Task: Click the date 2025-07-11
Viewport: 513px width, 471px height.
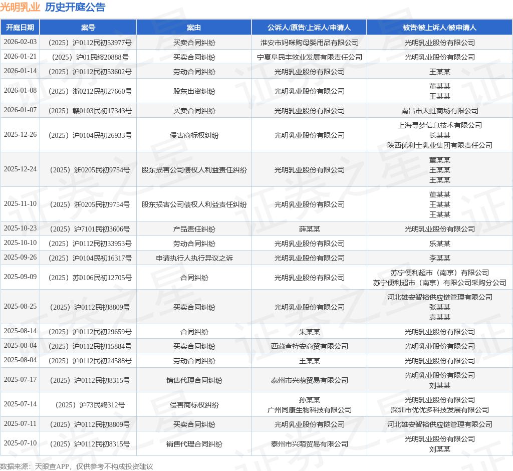Action: coord(20,424)
